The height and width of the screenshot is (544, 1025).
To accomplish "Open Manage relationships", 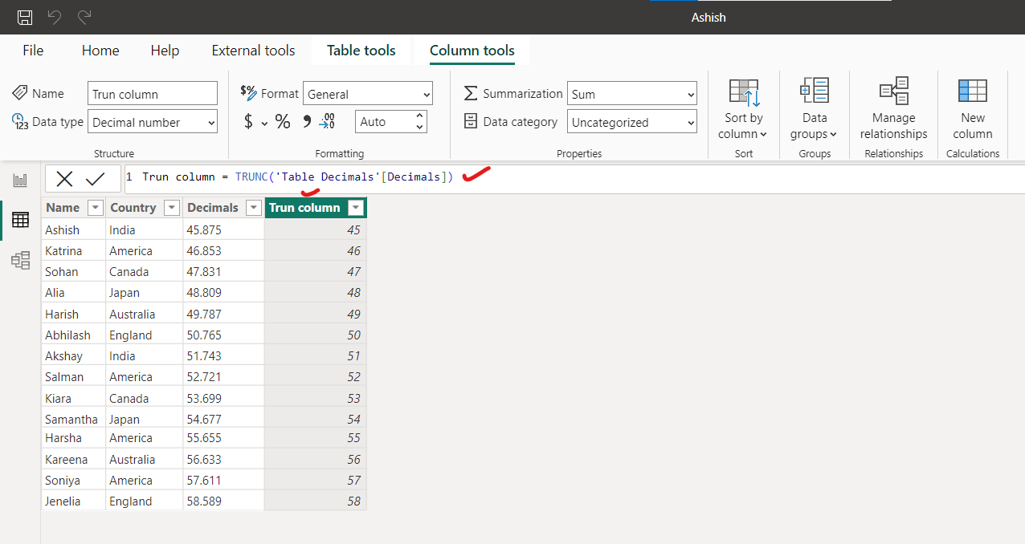I will point(893,108).
